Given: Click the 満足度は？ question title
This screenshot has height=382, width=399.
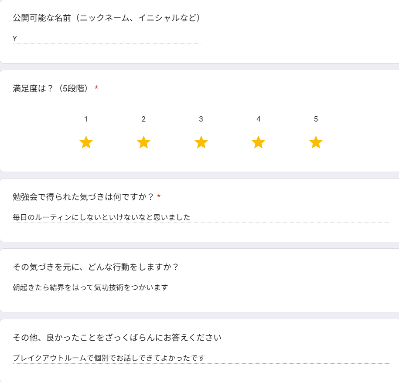Looking at the screenshot, I should [52, 88].
